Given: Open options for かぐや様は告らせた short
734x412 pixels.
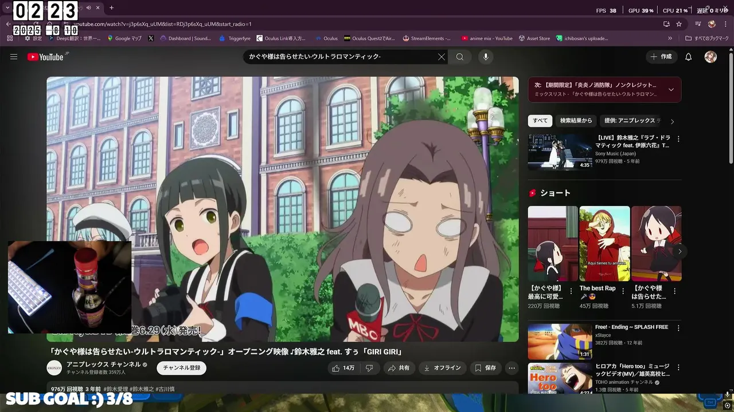Looking at the screenshot, I should click(x=674, y=291).
